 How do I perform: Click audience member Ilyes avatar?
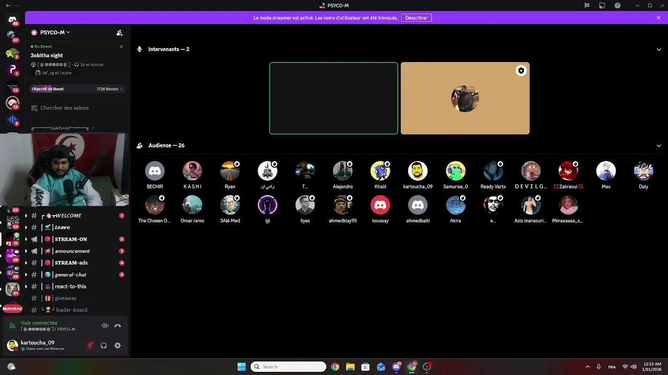coord(305,205)
